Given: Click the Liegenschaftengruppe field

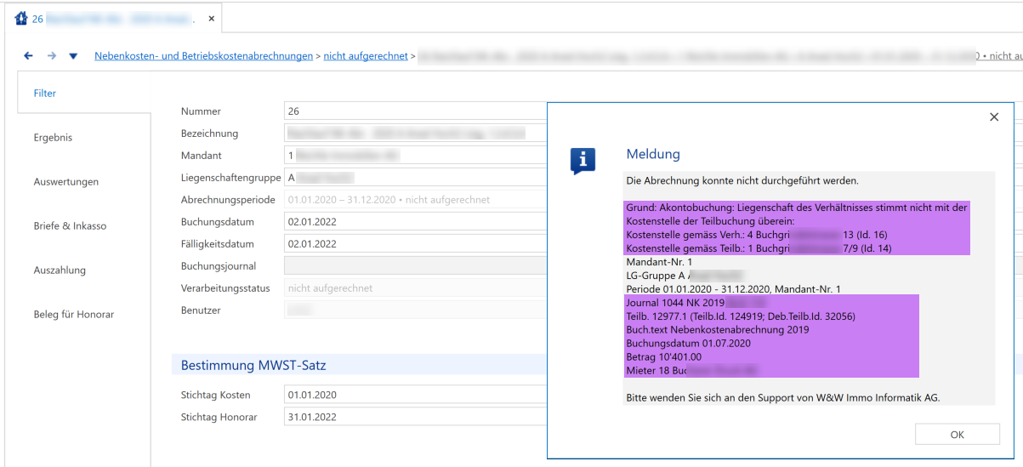Looking at the screenshot, I should point(415,178).
